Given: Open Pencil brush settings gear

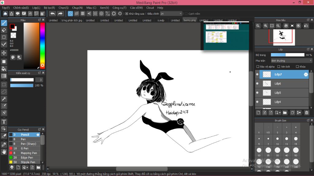Looking at the screenshot, I should (x=38, y=135).
